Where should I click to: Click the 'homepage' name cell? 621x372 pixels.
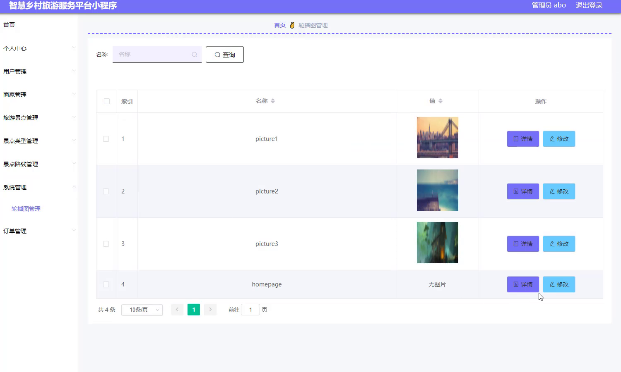pyautogui.click(x=267, y=284)
